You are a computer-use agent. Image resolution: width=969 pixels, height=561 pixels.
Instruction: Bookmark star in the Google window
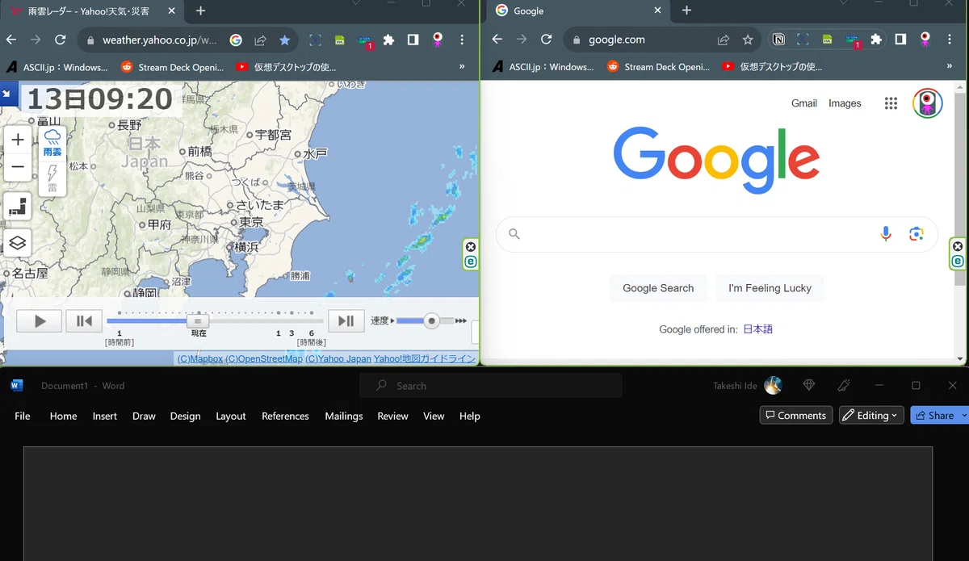click(x=748, y=40)
